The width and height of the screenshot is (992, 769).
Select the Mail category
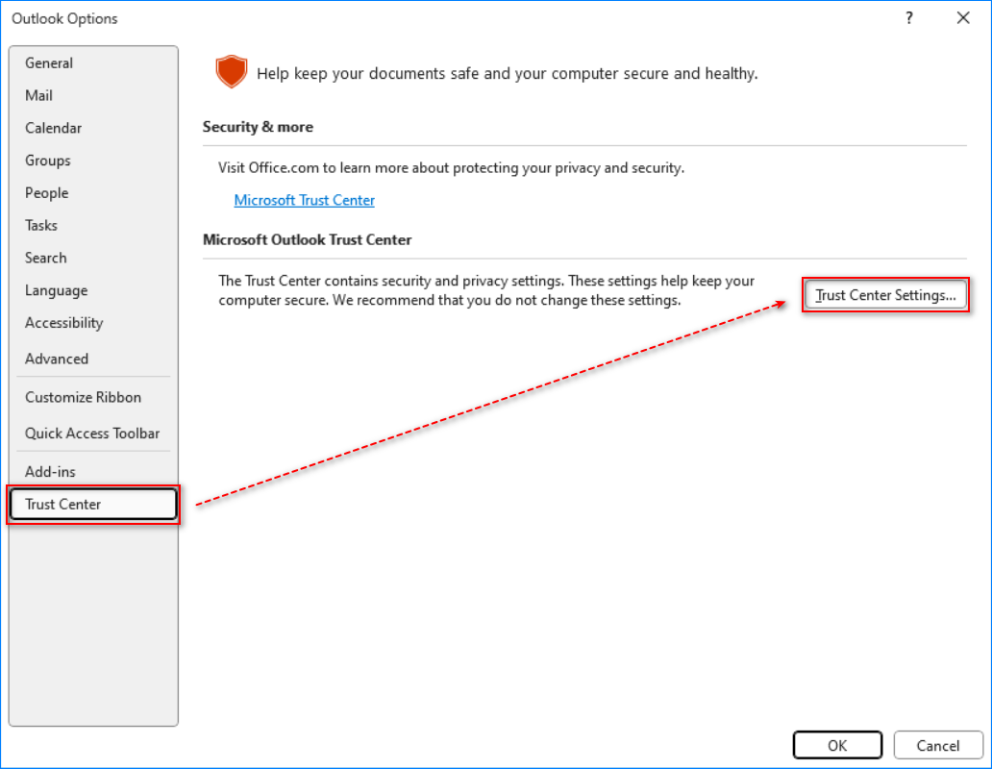(93, 95)
